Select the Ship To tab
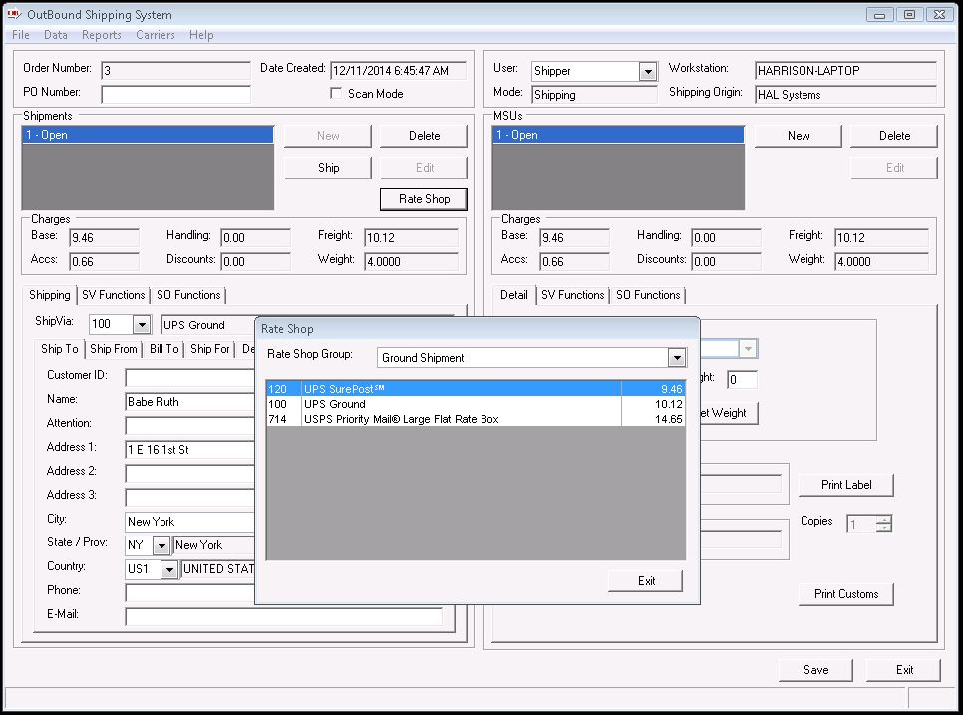 tap(60, 349)
